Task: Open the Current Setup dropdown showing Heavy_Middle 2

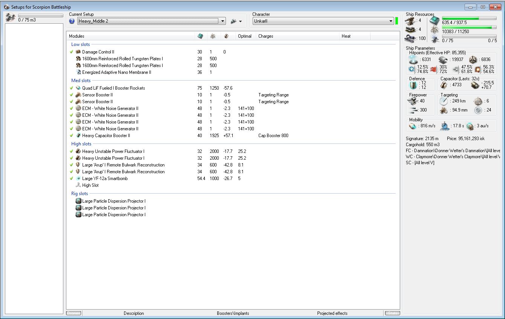Action: [151, 21]
